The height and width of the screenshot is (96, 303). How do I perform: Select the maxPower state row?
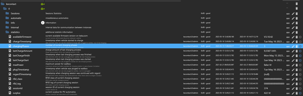[151, 65]
